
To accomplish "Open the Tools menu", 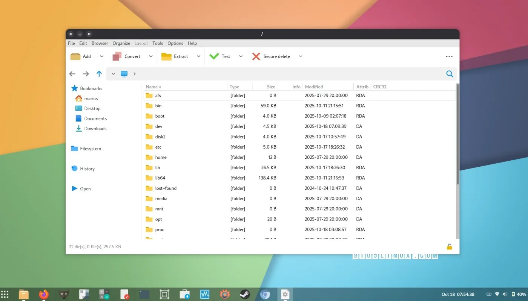I will coord(158,43).
